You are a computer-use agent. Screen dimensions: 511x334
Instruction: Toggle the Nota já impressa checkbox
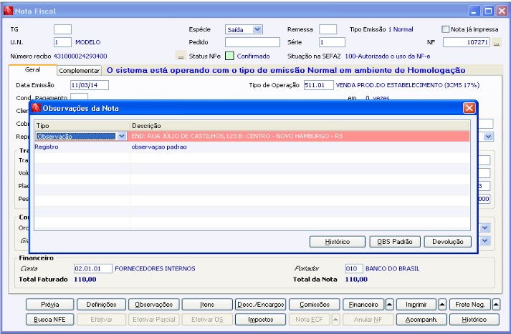tap(445, 29)
